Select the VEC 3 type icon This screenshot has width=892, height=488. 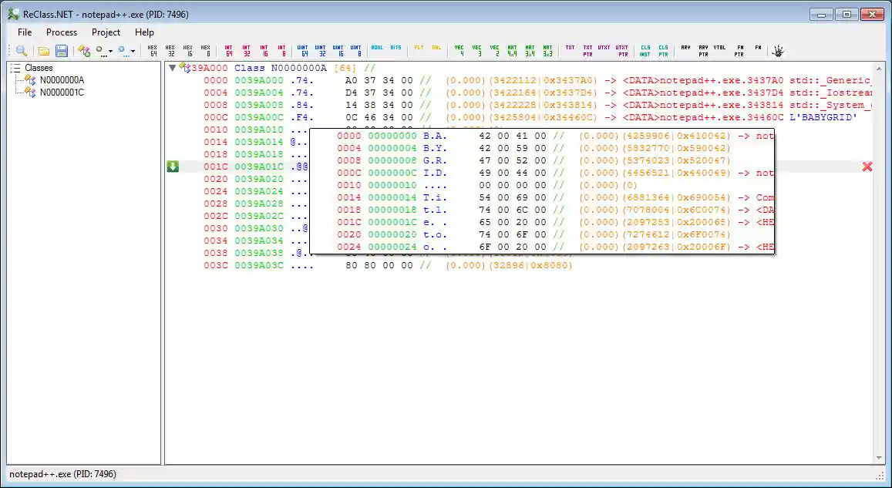[x=477, y=51]
